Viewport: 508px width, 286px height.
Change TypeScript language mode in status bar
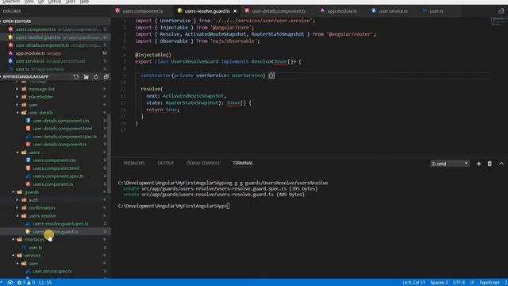[490, 283]
